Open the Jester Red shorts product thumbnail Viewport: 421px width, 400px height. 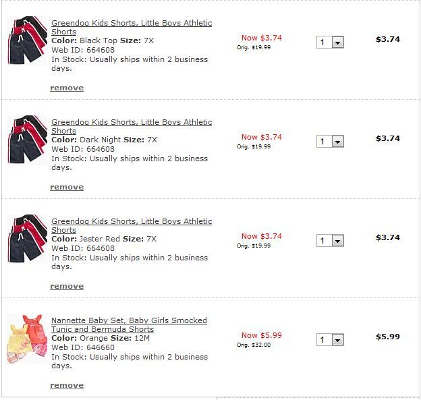[27, 239]
